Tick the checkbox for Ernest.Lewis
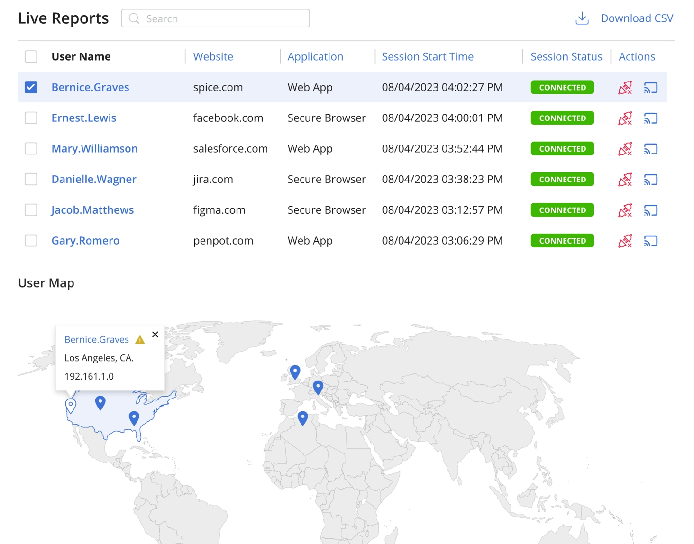 [x=31, y=118]
